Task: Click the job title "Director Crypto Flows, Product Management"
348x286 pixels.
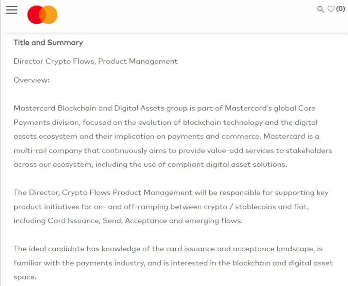Action: click(x=95, y=61)
